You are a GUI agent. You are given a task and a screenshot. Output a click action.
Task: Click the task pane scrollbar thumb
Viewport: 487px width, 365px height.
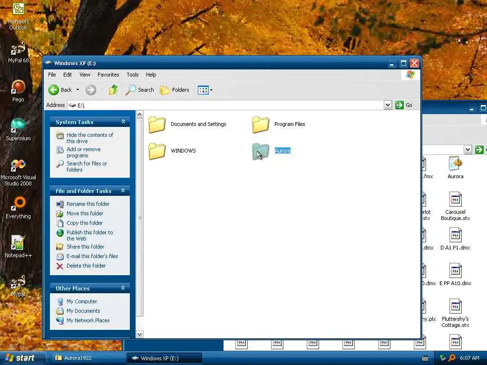click(x=140, y=217)
